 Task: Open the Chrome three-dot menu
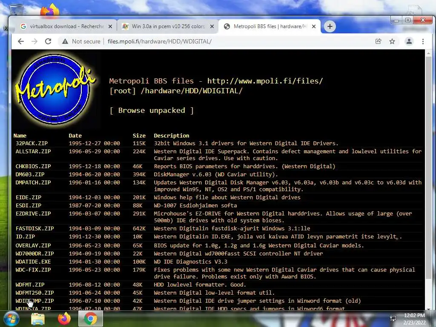(x=423, y=41)
